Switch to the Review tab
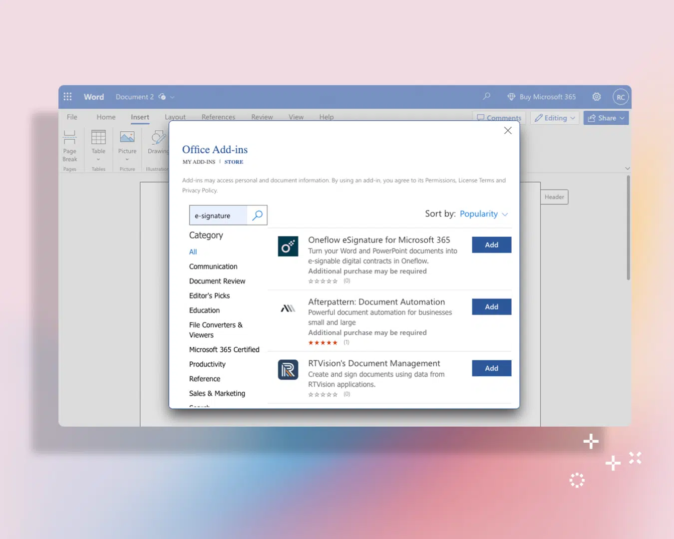674x539 pixels. (x=262, y=117)
